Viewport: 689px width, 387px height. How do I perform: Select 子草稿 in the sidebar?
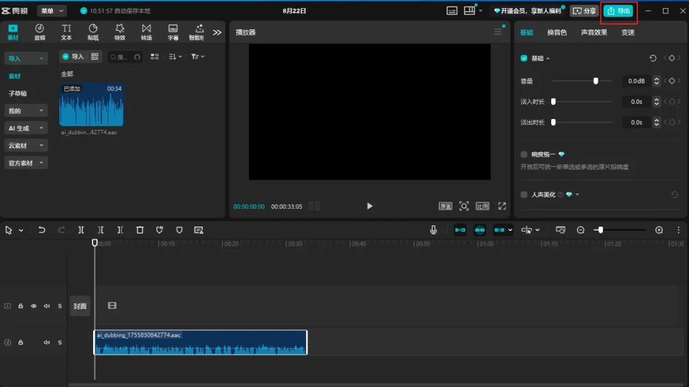coord(18,94)
